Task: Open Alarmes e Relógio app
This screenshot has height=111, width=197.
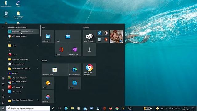Action: (x=23, y=64)
